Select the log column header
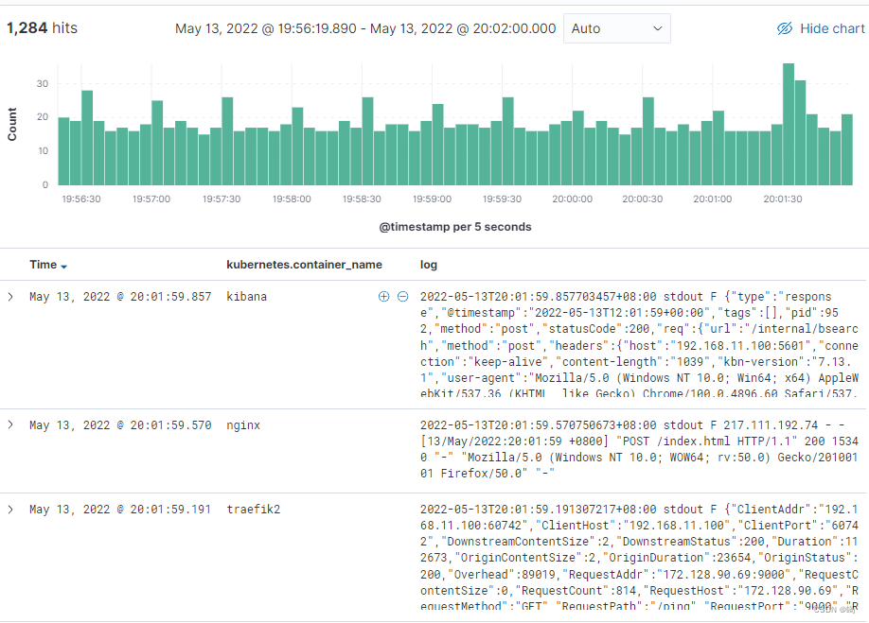 point(429,266)
